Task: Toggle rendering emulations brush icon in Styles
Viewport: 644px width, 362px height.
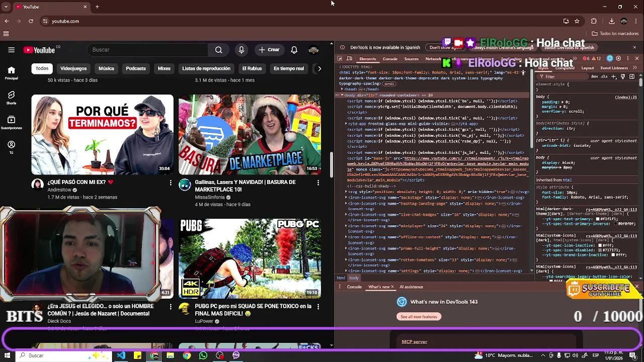Action: 623,76
